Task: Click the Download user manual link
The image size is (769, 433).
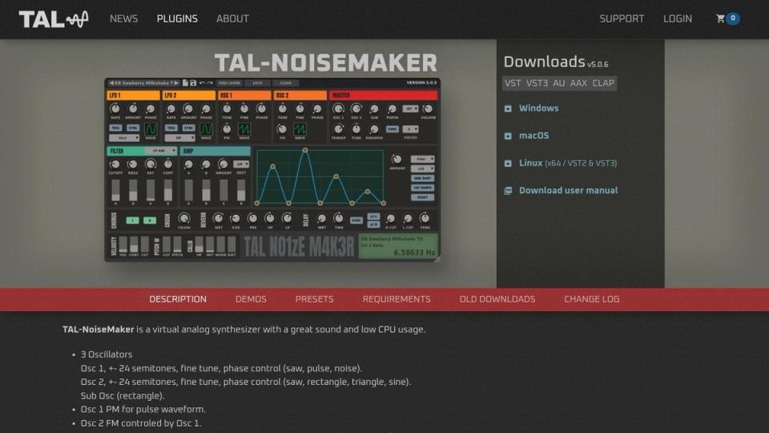Action: click(x=569, y=191)
